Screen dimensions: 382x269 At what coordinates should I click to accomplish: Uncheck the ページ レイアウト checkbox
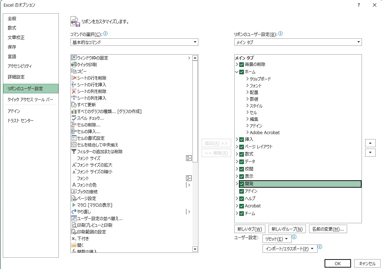[241, 147]
